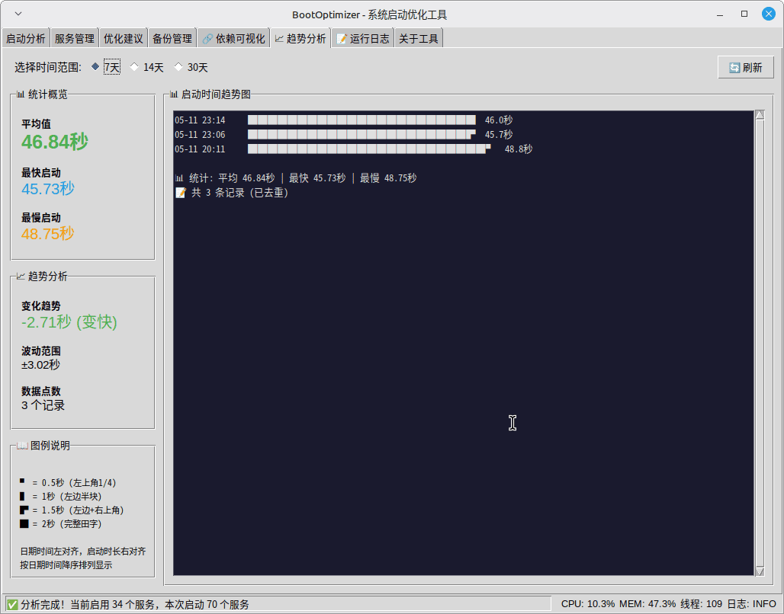Click the 1.5秒 legend symbol

(24, 510)
